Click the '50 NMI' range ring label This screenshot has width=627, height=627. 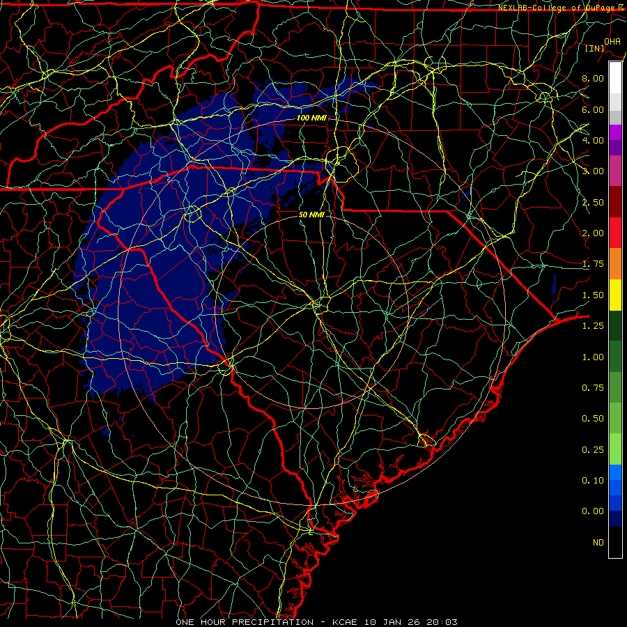tap(311, 215)
